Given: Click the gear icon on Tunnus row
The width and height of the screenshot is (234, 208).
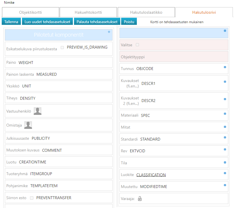Looking at the screenshot, I should coord(225,67).
